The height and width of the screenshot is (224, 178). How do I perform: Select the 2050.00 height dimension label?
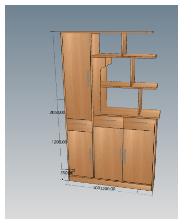pyautogui.click(x=57, y=112)
